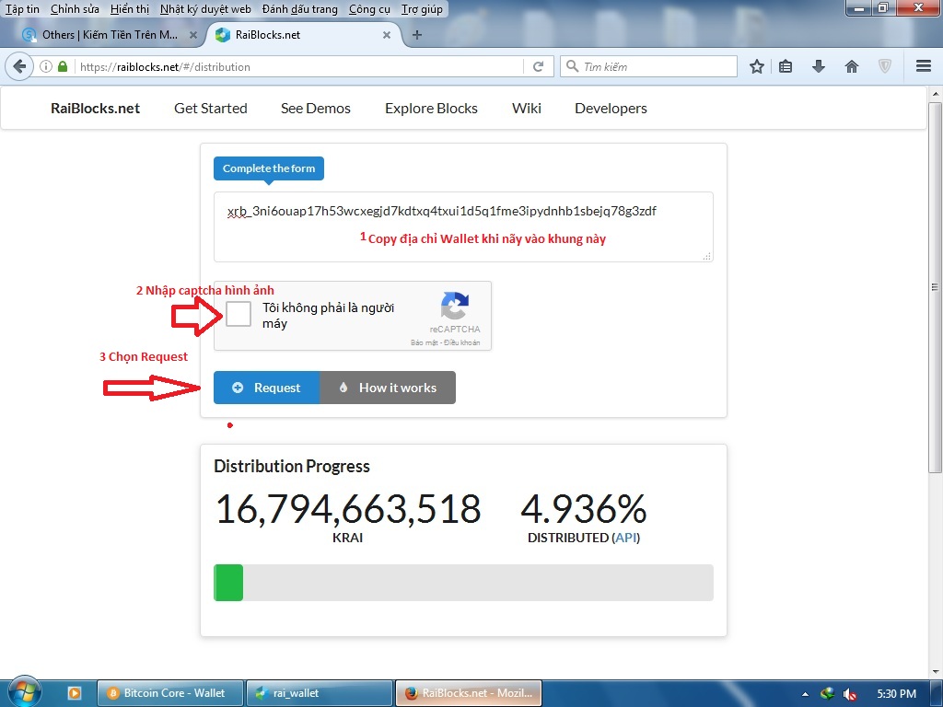Show hidden tray icons arrow
The width and height of the screenshot is (943, 707).
(805, 694)
